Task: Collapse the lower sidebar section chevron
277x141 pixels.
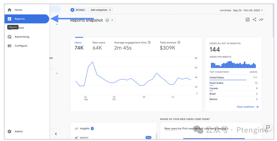Action: click(57, 73)
